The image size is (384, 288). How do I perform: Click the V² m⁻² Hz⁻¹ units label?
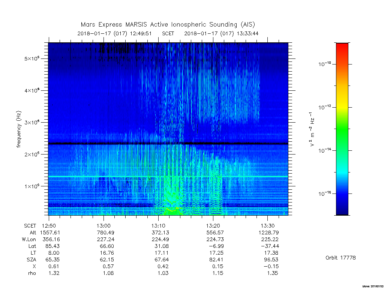312,129
